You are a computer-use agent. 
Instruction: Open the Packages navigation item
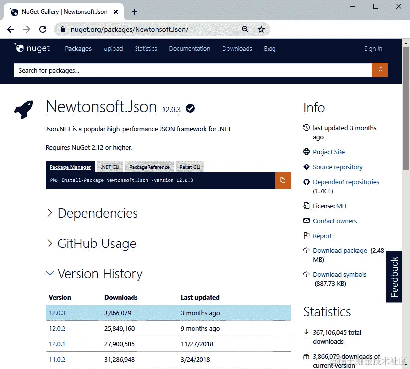pos(78,48)
